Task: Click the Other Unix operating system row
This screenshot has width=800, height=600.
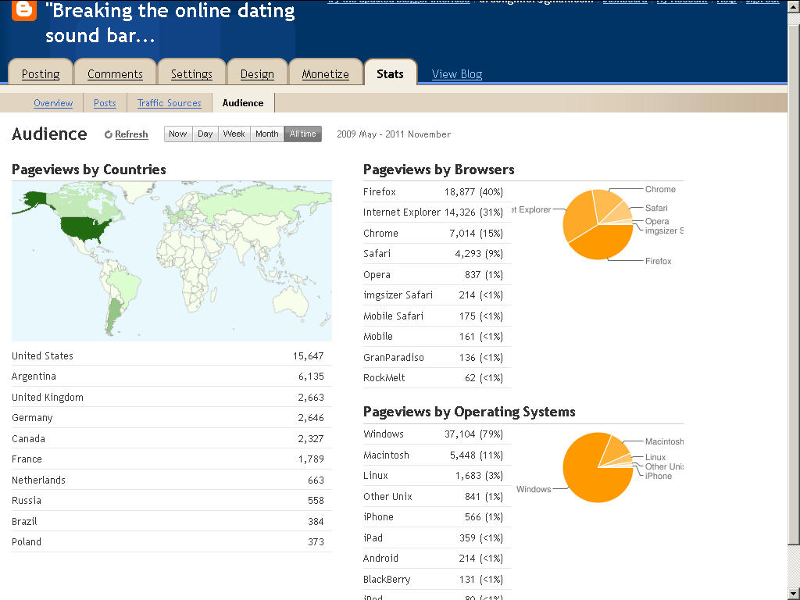Action: pyautogui.click(x=437, y=496)
